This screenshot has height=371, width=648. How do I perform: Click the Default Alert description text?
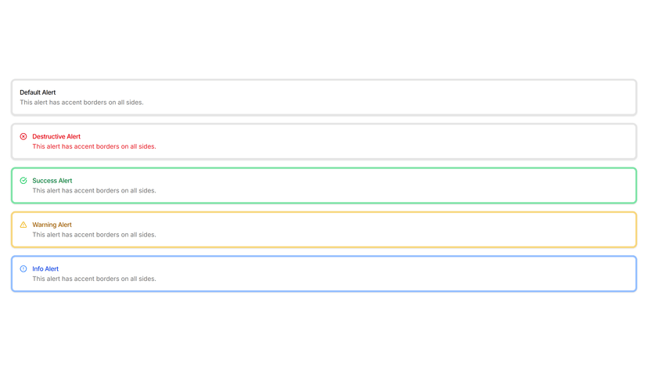tap(82, 102)
